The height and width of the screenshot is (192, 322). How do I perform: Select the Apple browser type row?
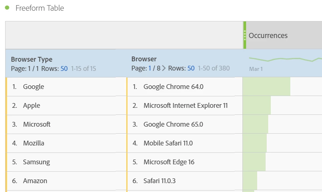tap(66, 106)
